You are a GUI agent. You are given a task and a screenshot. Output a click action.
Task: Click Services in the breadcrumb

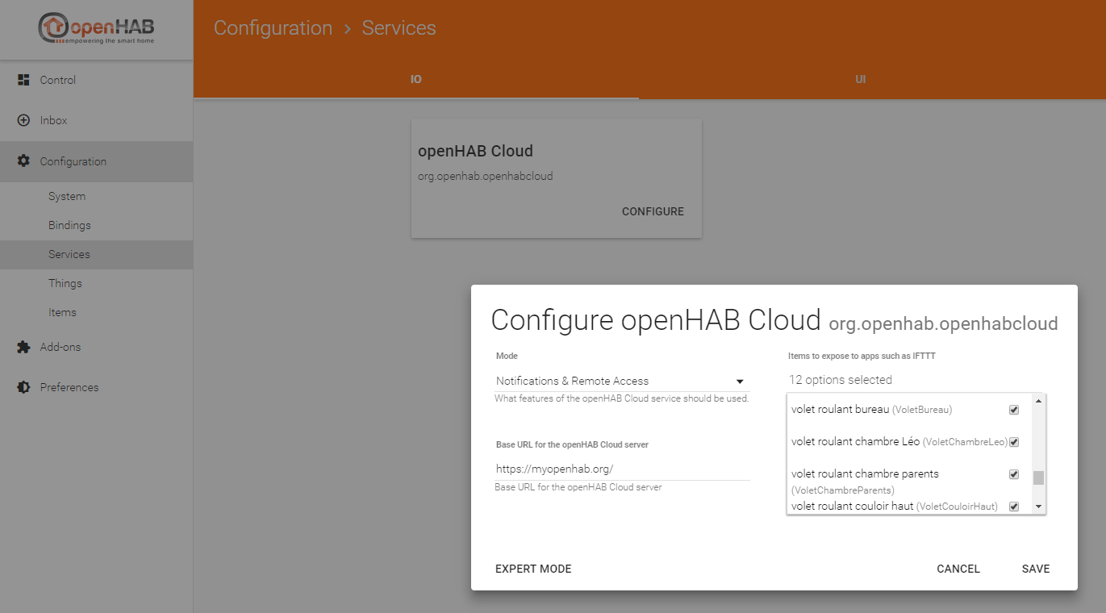[399, 27]
